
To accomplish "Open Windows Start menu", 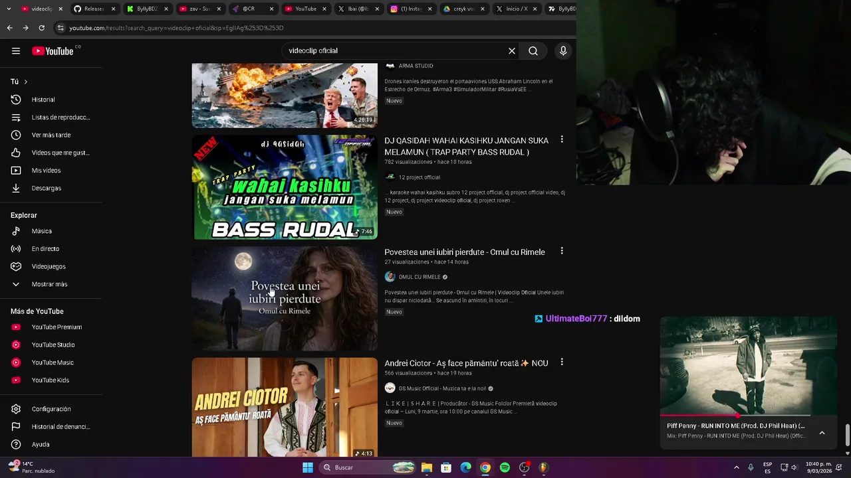I will tap(308, 467).
